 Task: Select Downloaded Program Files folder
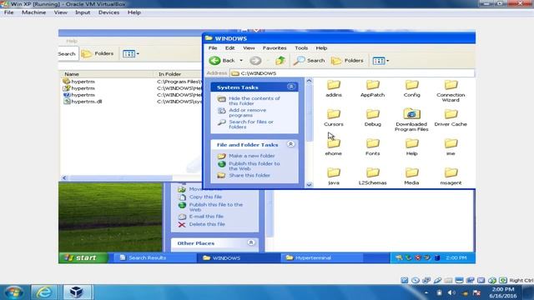coord(411,120)
